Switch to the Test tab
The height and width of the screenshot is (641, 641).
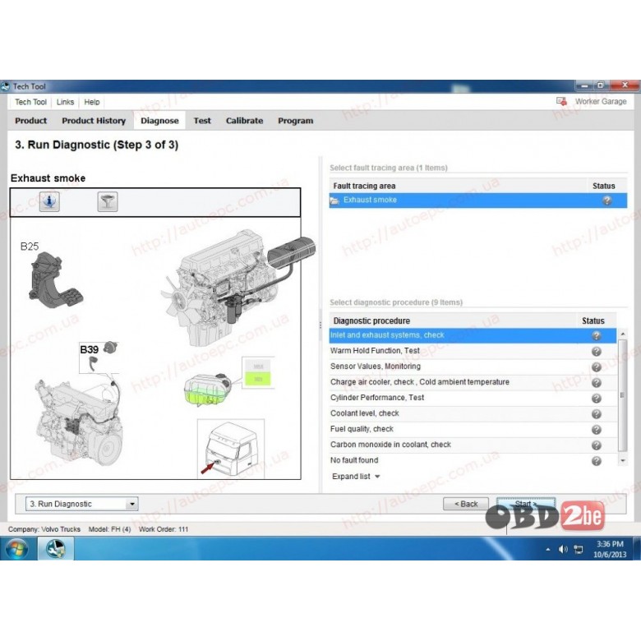coord(202,121)
